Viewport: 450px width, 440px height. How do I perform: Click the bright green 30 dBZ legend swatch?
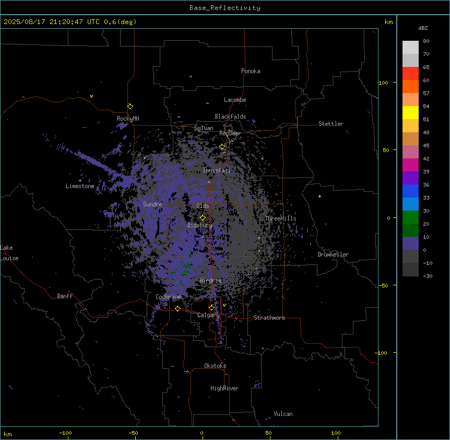coord(410,217)
